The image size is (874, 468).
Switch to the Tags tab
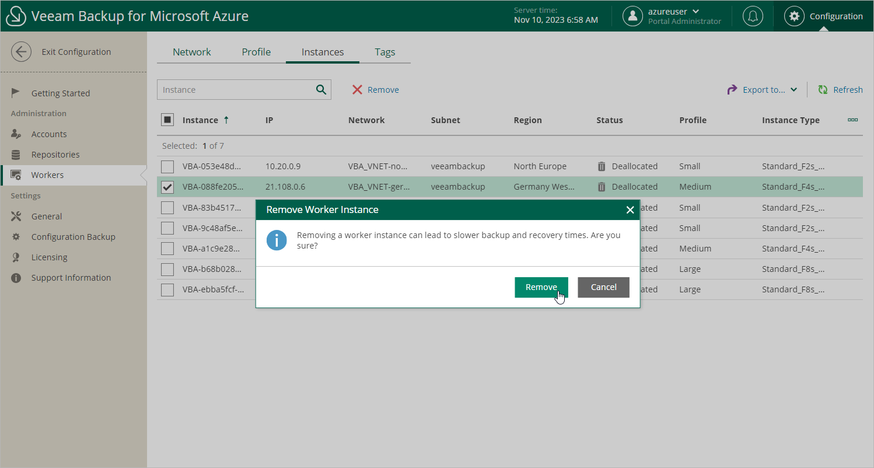click(385, 52)
